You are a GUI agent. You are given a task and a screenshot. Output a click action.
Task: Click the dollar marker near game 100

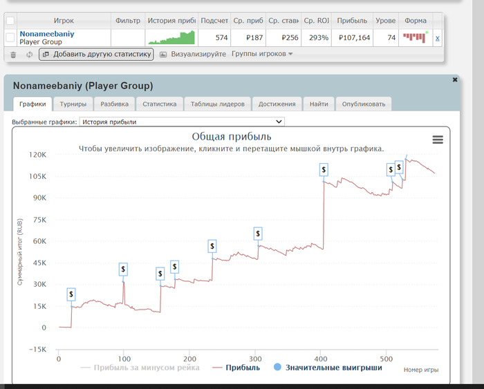(x=123, y=269)
